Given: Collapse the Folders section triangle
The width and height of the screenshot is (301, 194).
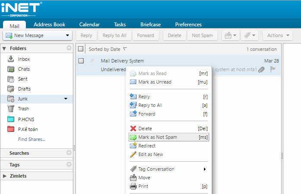Looking at the screenshot, I should click(4, 49).
